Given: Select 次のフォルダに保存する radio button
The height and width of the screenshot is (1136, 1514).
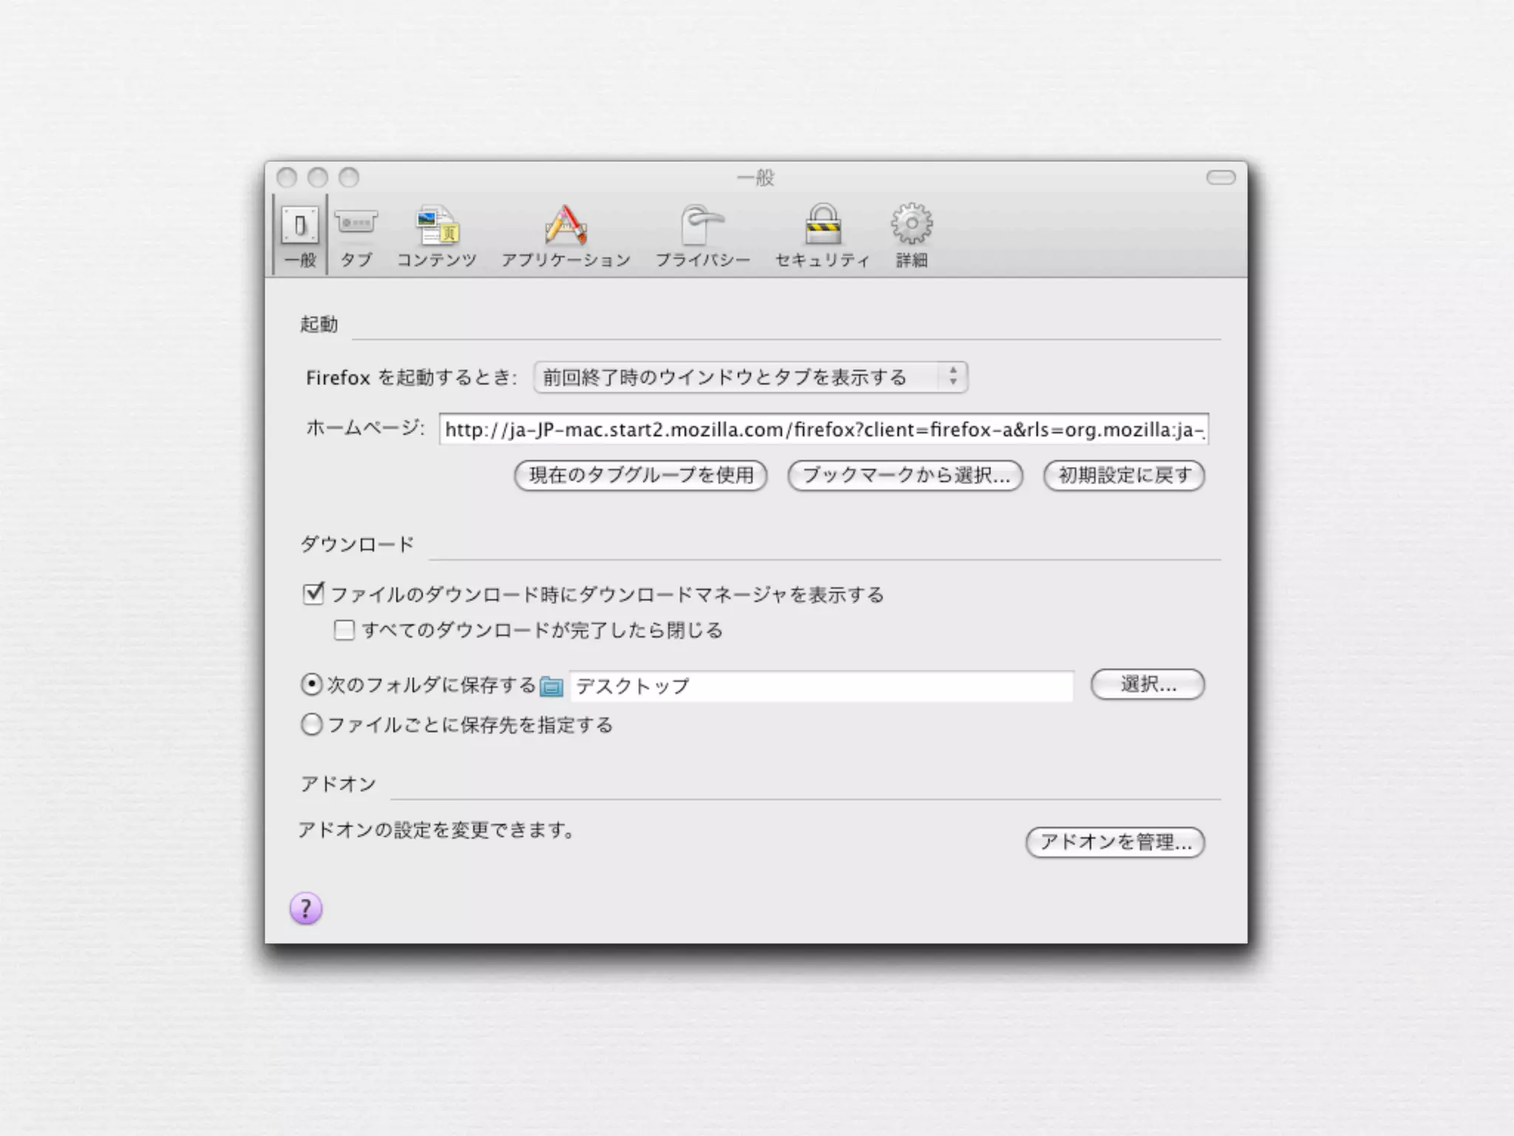Looking at the screenshot, I should tap(312, 685).
